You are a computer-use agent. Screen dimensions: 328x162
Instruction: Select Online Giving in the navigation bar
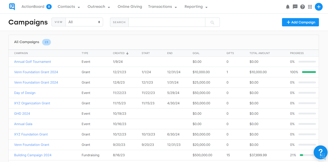tap(130, 7)
